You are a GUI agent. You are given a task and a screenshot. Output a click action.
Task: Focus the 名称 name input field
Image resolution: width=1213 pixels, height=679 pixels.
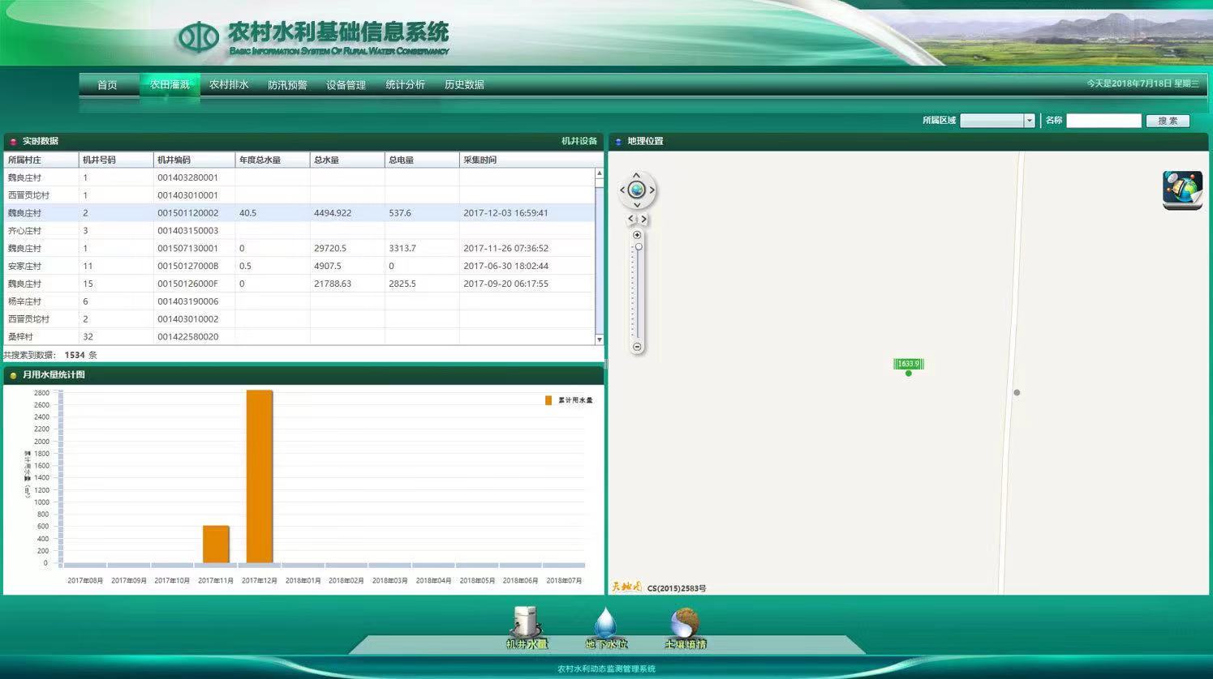[1103, 121]
